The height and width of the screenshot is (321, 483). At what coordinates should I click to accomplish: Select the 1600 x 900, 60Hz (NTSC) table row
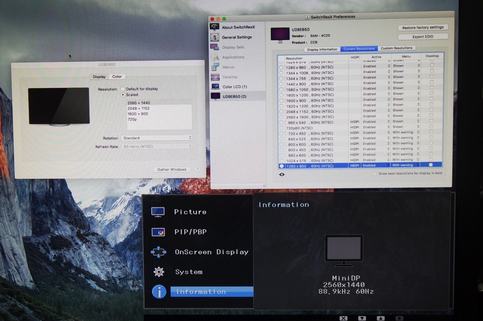click(x=361, y=100)
